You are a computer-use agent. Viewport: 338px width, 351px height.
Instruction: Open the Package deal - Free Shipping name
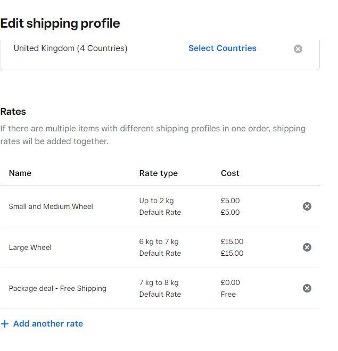[x=57, y=288]
